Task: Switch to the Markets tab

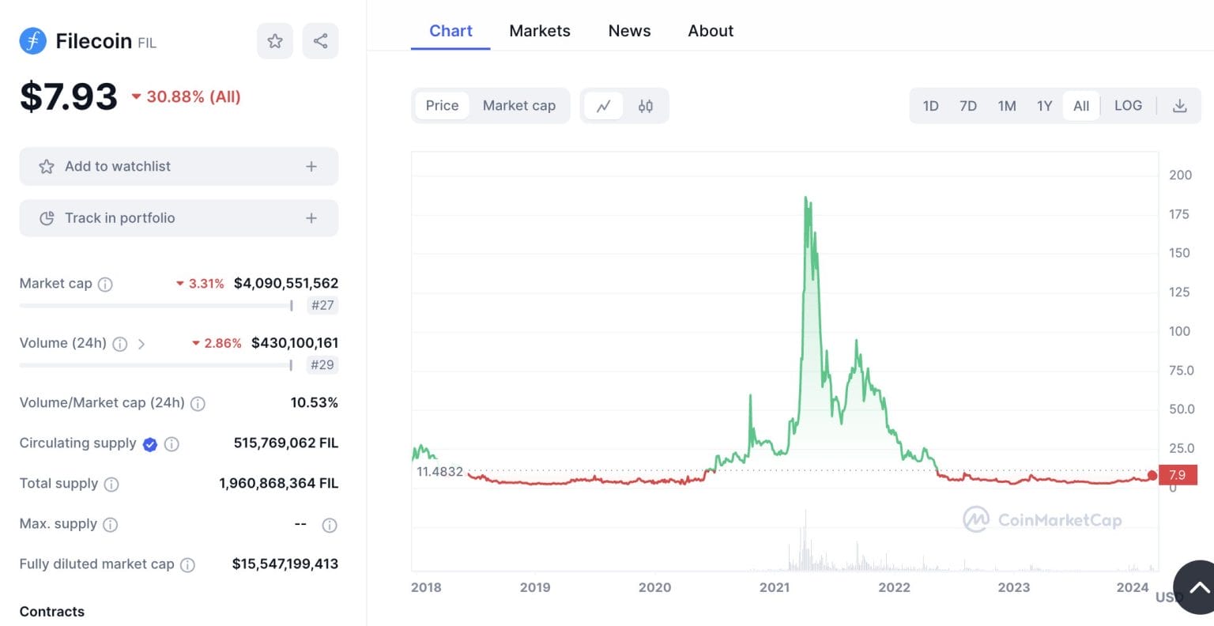Action: (x=540, y=30)
